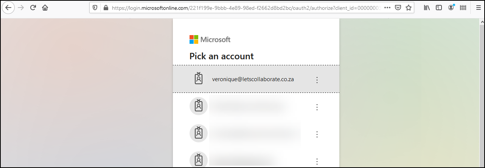Open options menu for second listed account
485x168 pixels.
point(317,107)
